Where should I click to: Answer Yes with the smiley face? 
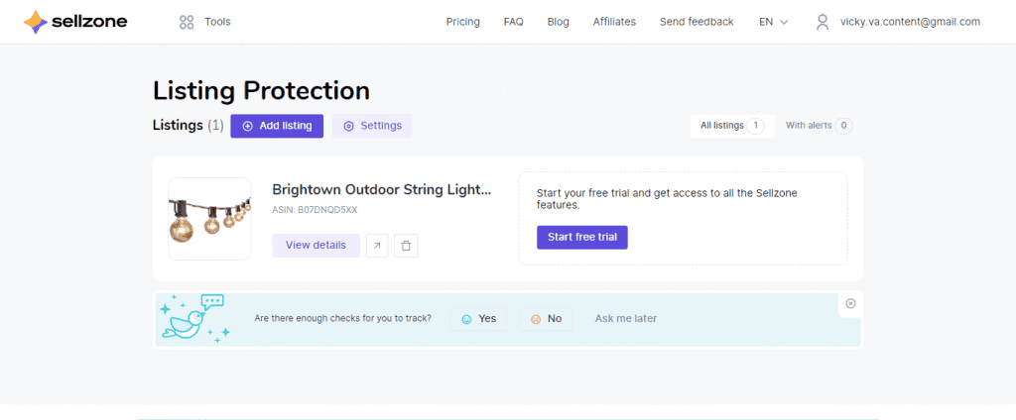click(x=478, y=319)
